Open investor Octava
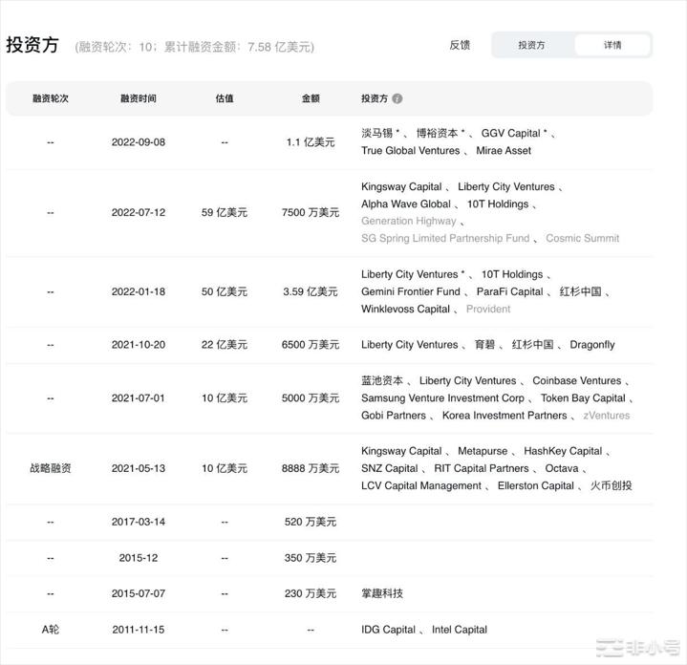 (562, 469)
